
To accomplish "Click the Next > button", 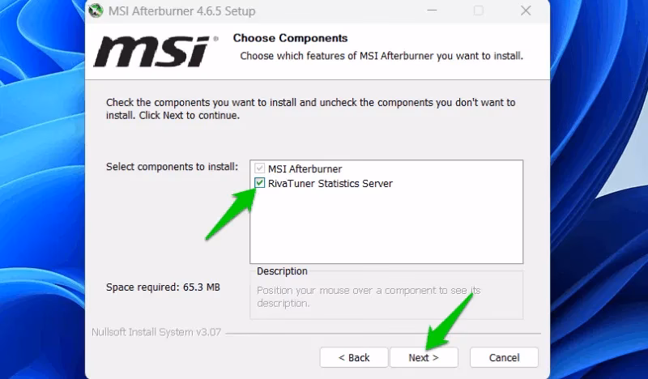I will click(424, 357).
